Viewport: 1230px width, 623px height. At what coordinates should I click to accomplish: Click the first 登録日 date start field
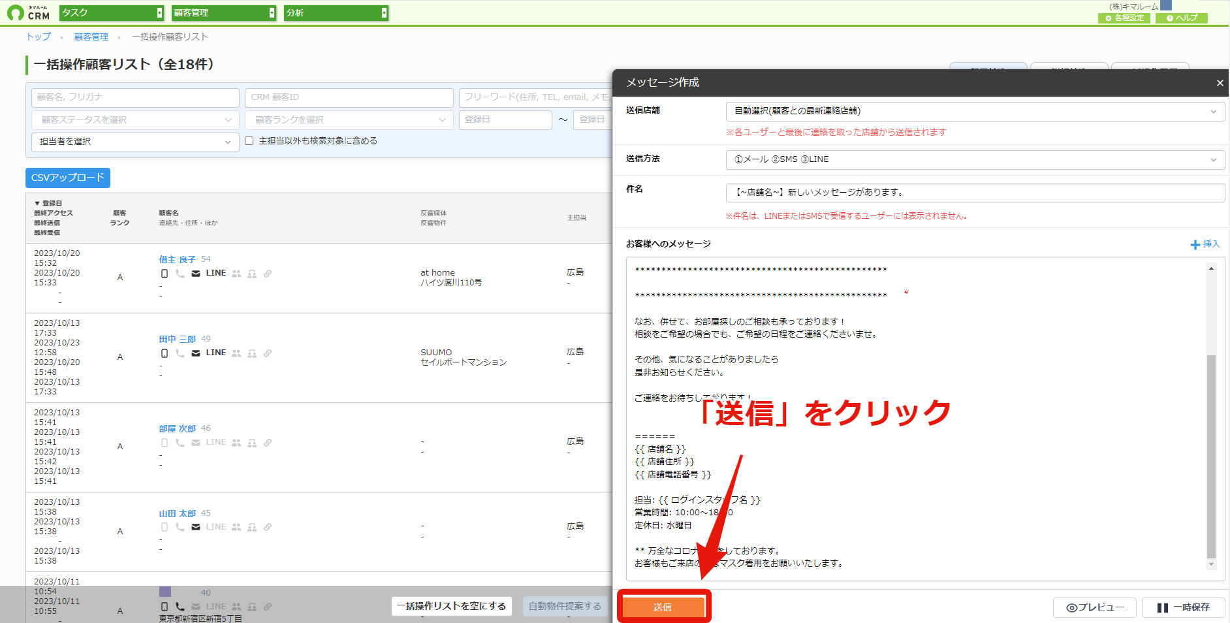tap(505, 120)
